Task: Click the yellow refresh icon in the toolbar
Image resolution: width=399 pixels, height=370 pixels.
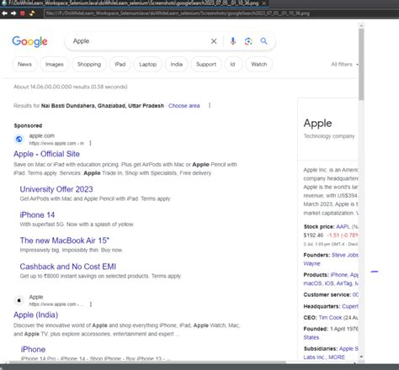Action: tap(32, 13)
